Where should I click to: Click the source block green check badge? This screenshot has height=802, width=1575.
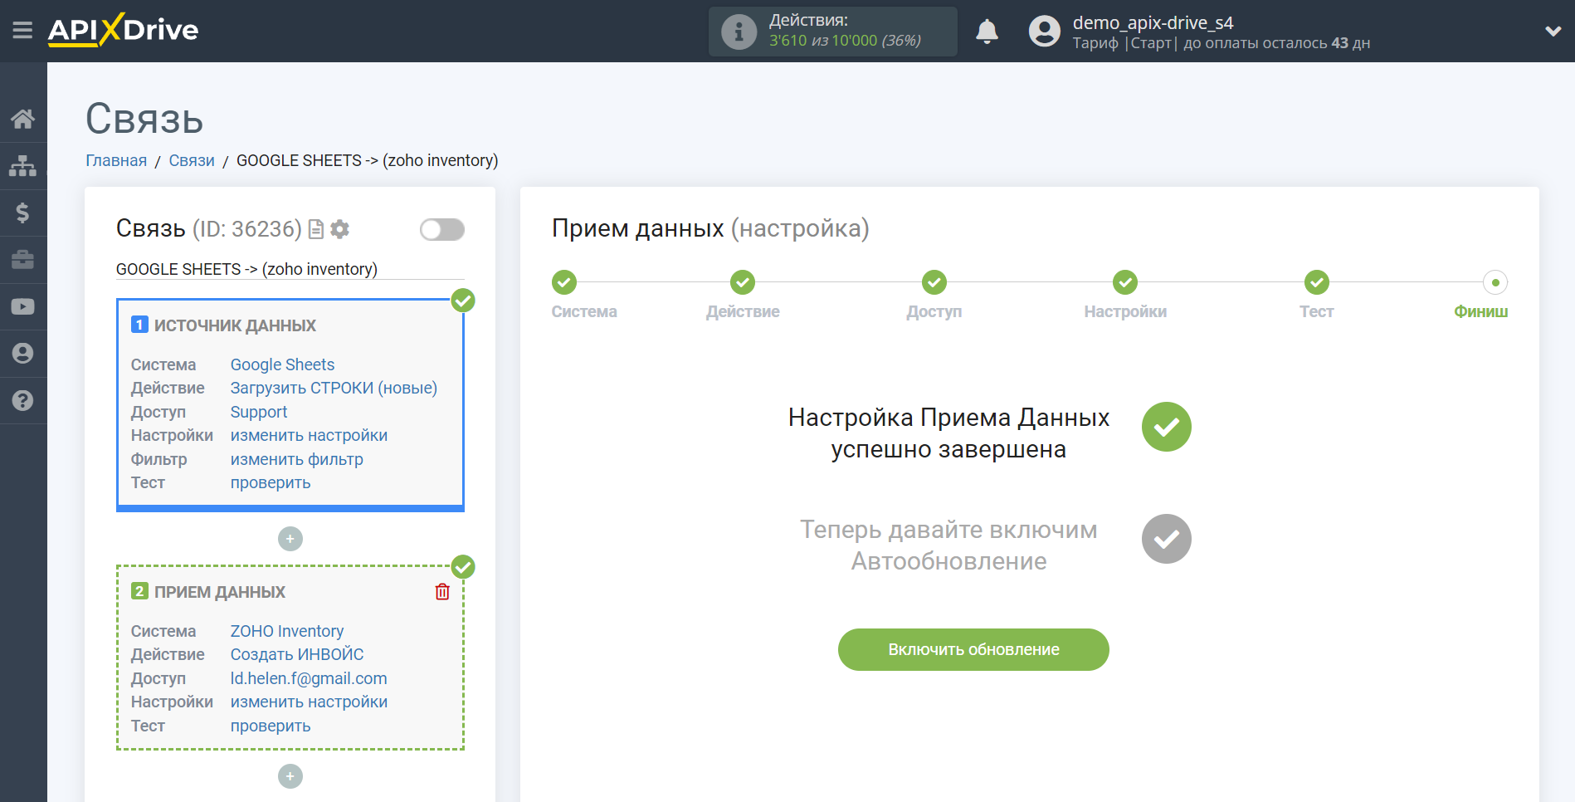click(463, 301)
